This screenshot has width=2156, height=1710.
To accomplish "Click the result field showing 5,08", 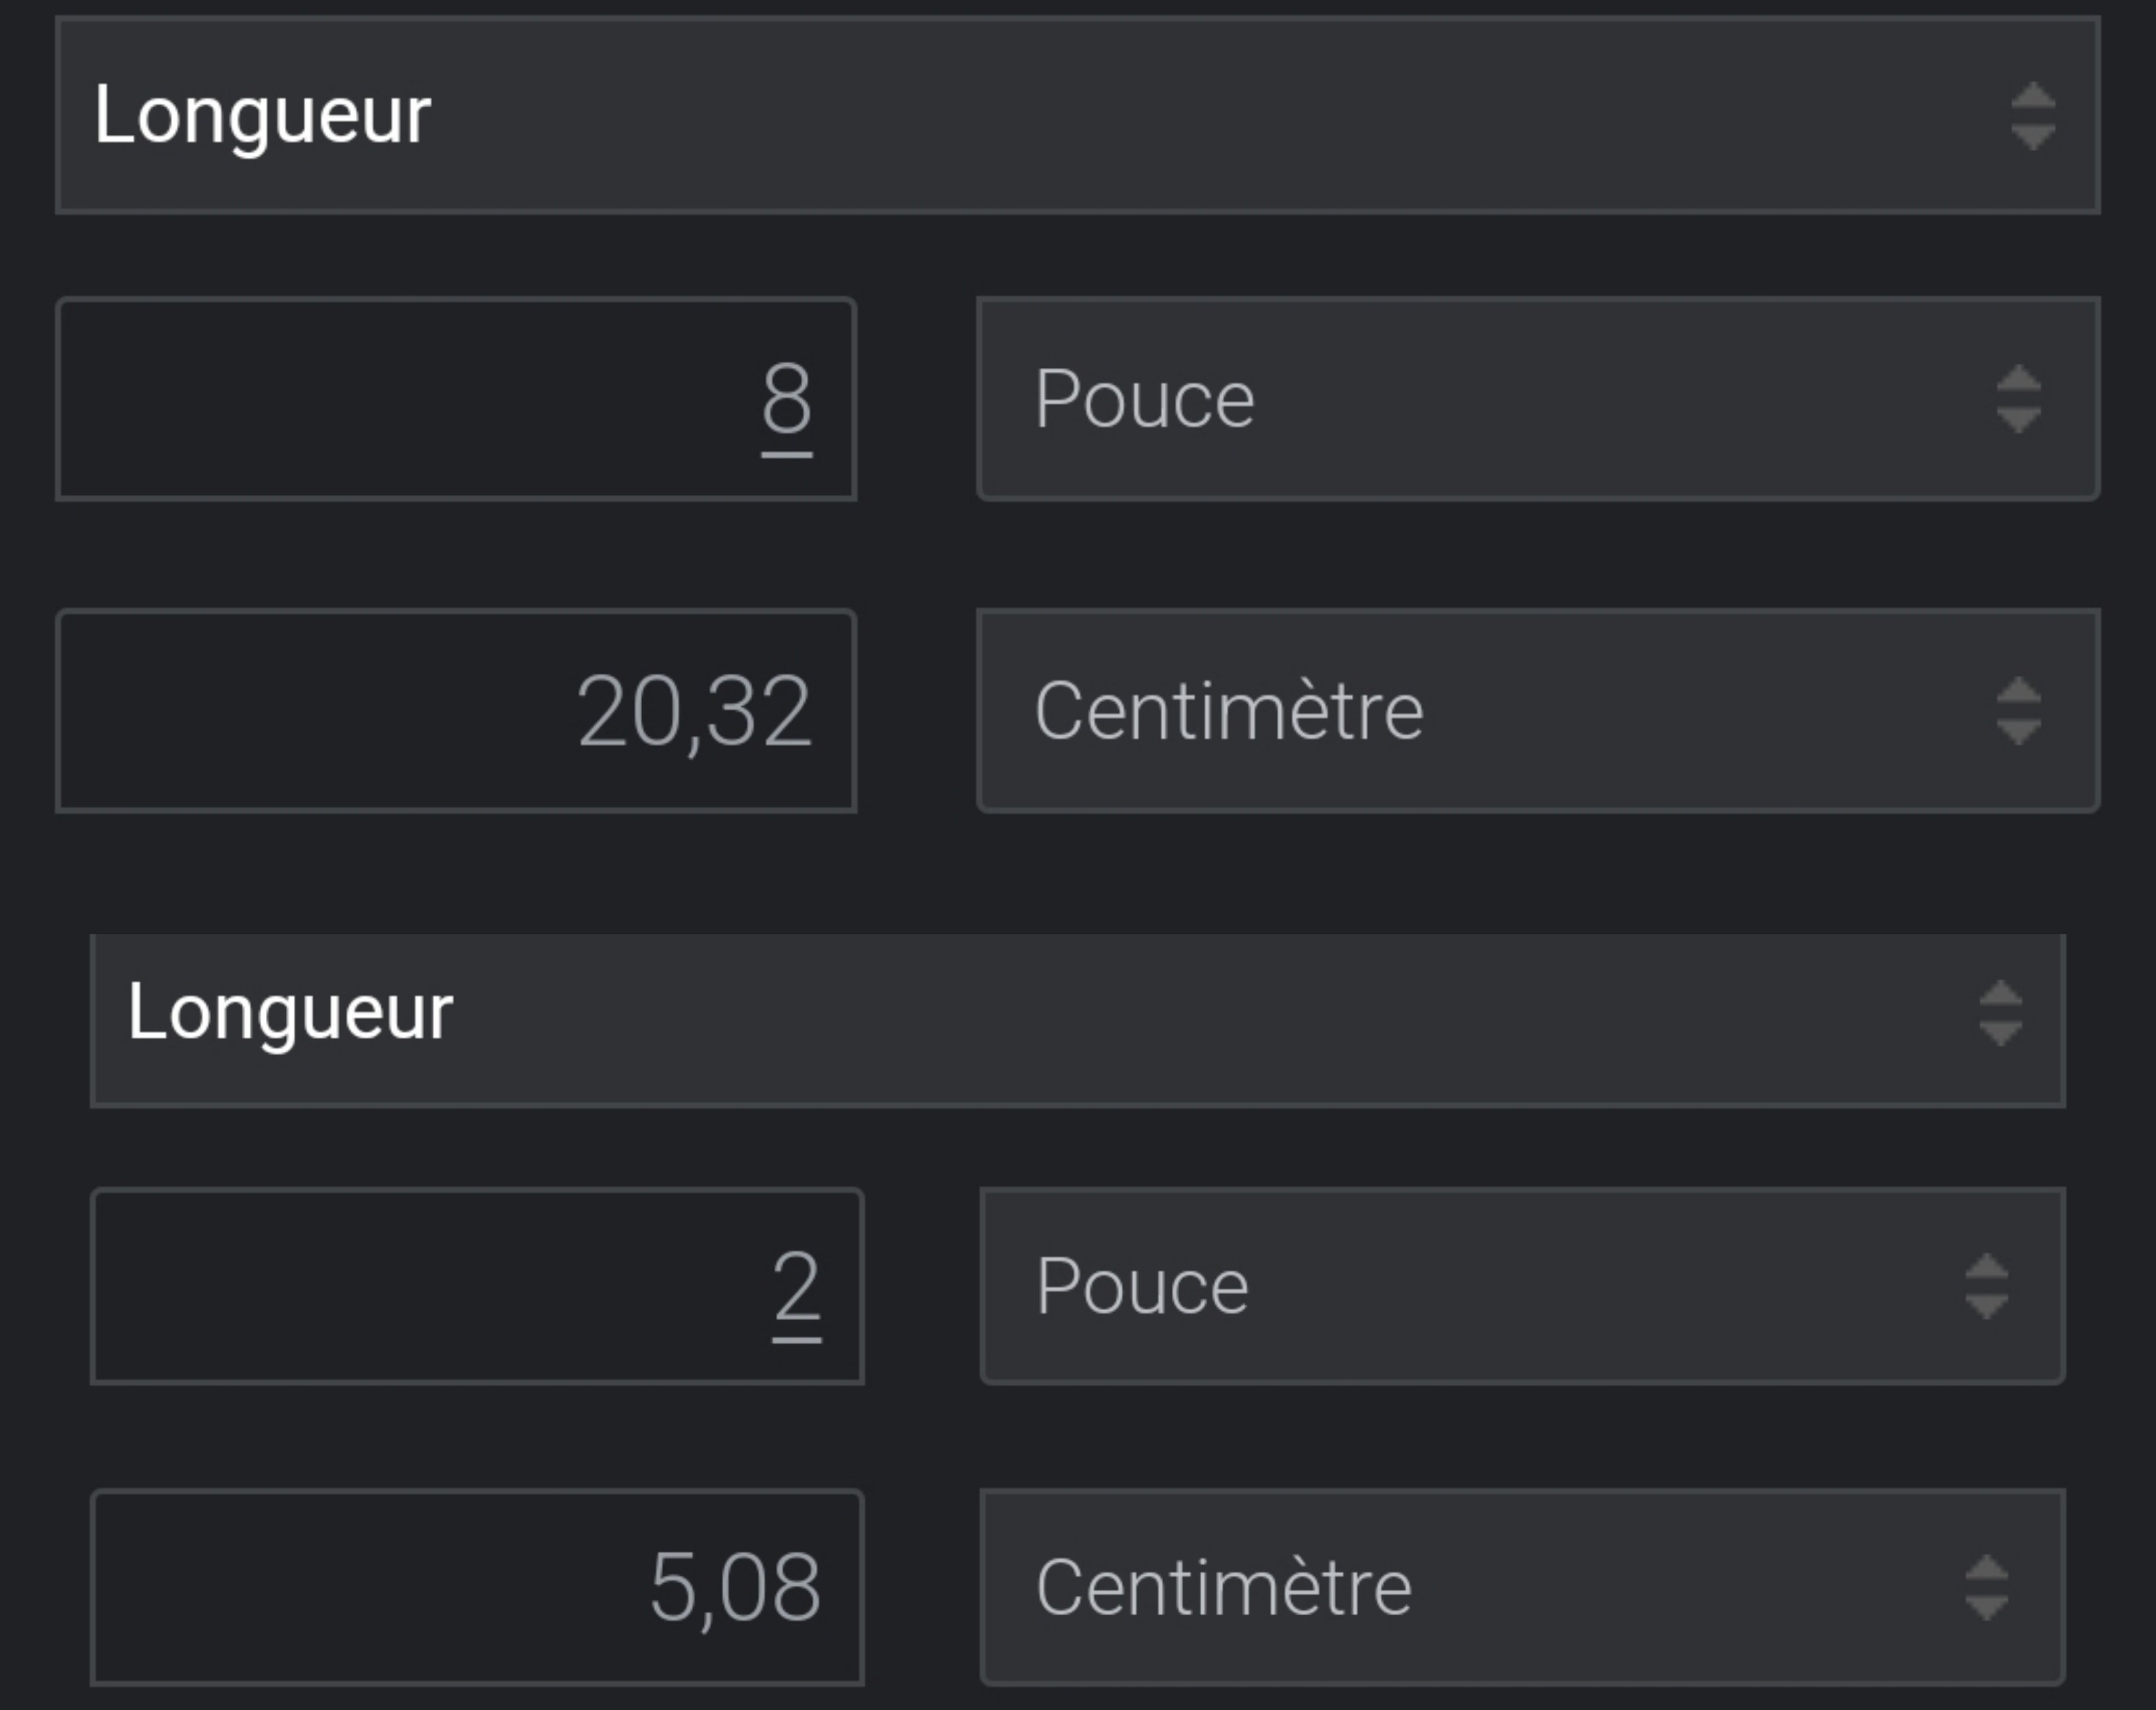I will coord(477,1587).
